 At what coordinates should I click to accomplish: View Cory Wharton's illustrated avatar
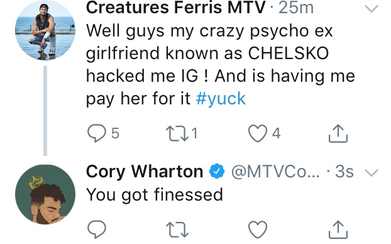(x=45, y=194)
